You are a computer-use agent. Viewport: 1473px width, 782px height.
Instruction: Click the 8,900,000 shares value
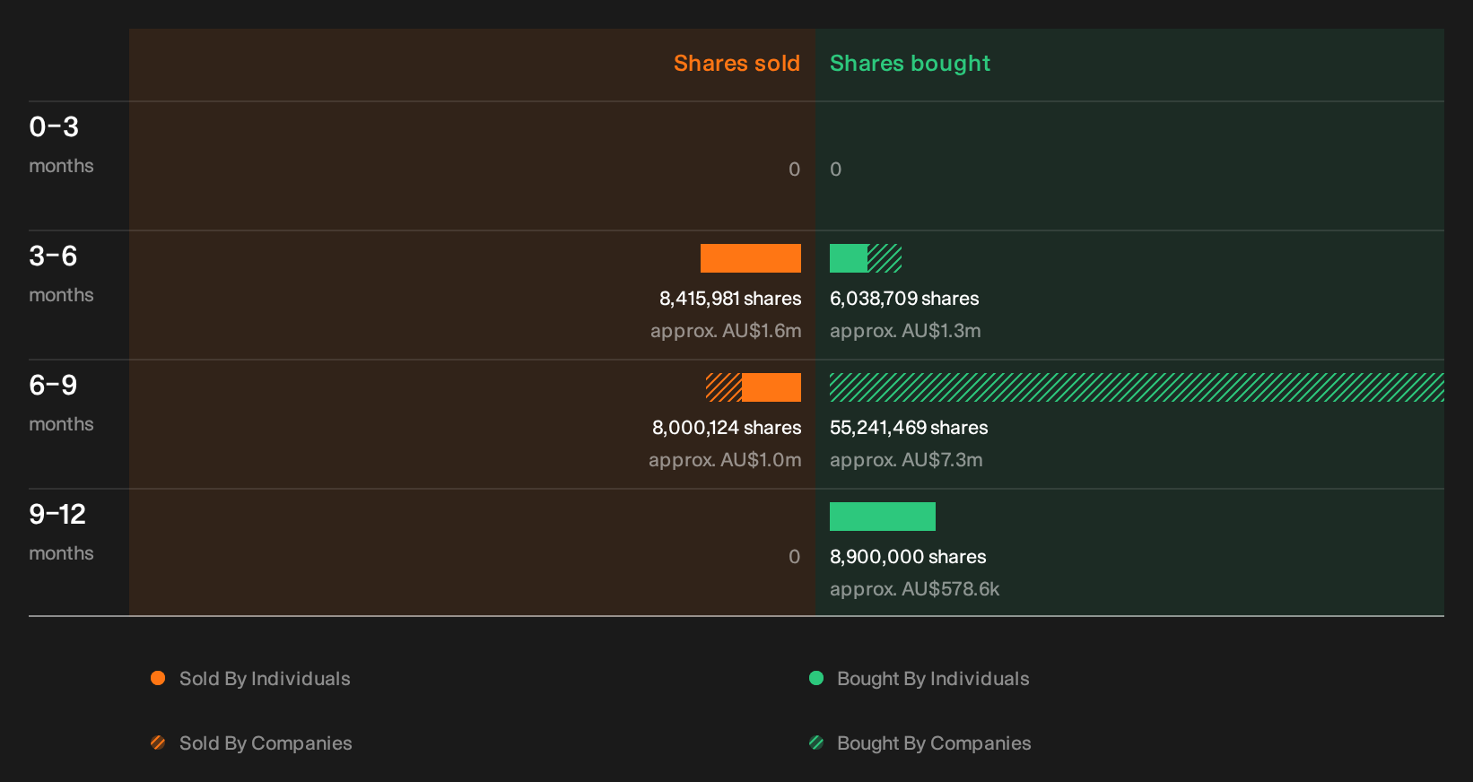[x=908, y=557]
